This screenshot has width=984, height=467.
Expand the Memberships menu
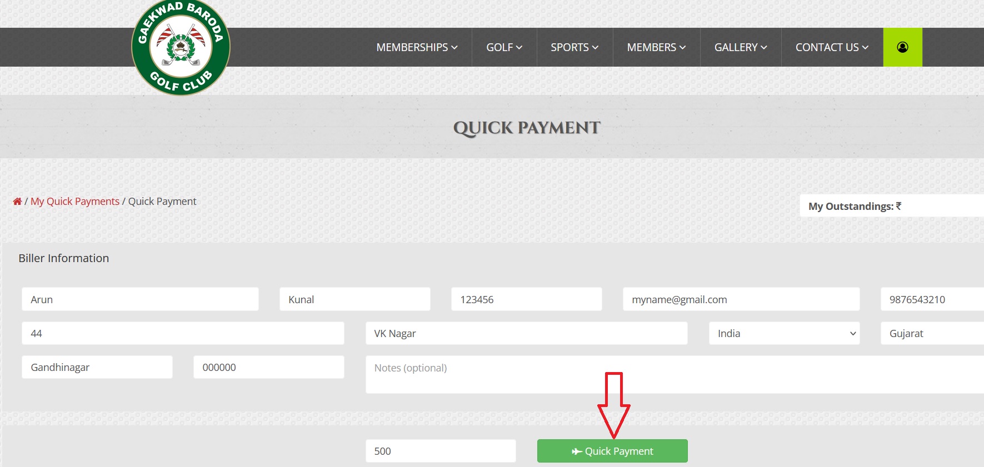(x=417, y=48)
